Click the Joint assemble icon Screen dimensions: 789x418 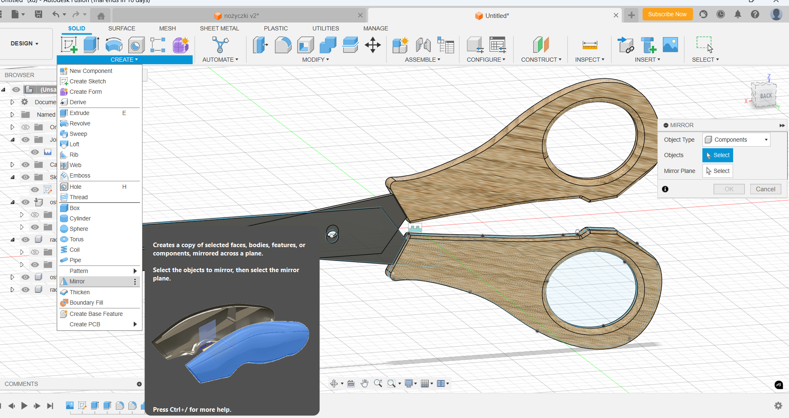pos(423,45)
